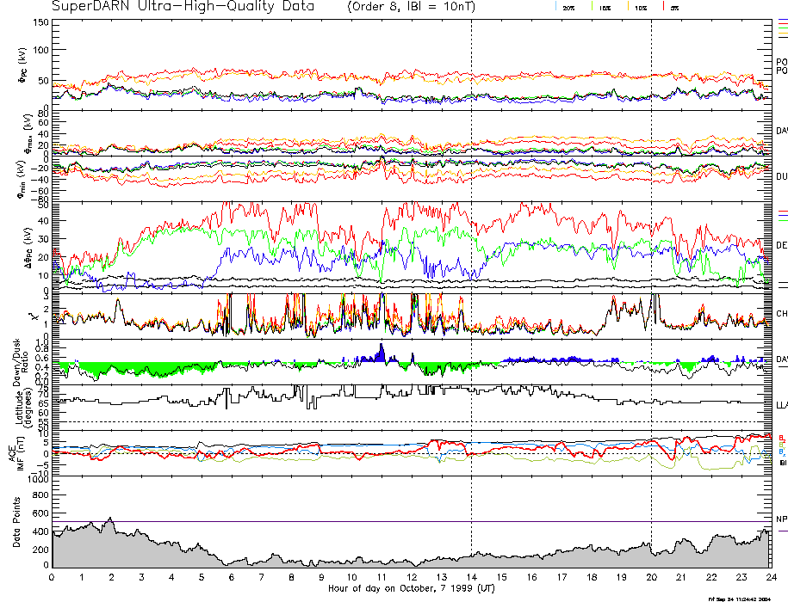Screen dimensions: 788x602
Task: Click the hour 0 tick label
Action: tap(52, 577)
